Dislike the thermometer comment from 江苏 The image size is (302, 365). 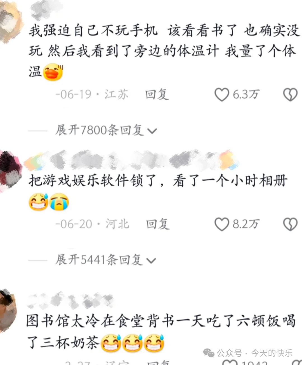point(290,95)
